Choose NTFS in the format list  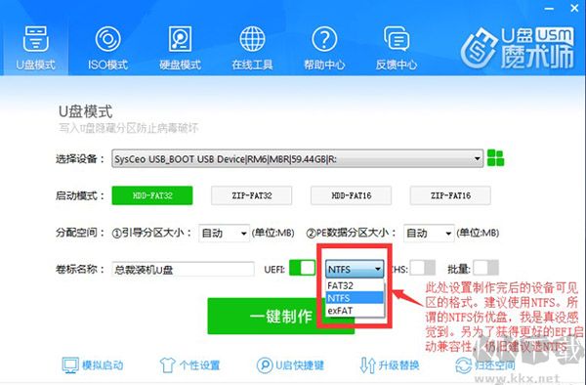pos(355,298)
